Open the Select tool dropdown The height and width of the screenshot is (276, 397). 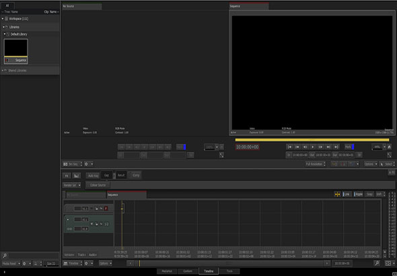387,164
